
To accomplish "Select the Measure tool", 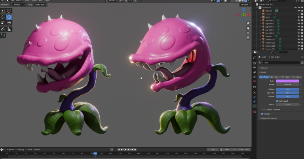I will click(x=9, y=29).
